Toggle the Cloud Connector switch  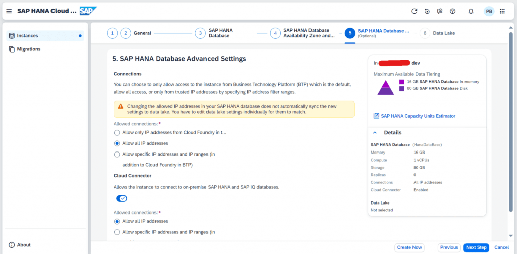point(122,198)
